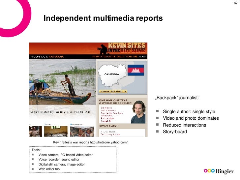Select the Story-board bullet
This screenshot has width=240, height=180.
pyautogui.click(x=175, y=132)
